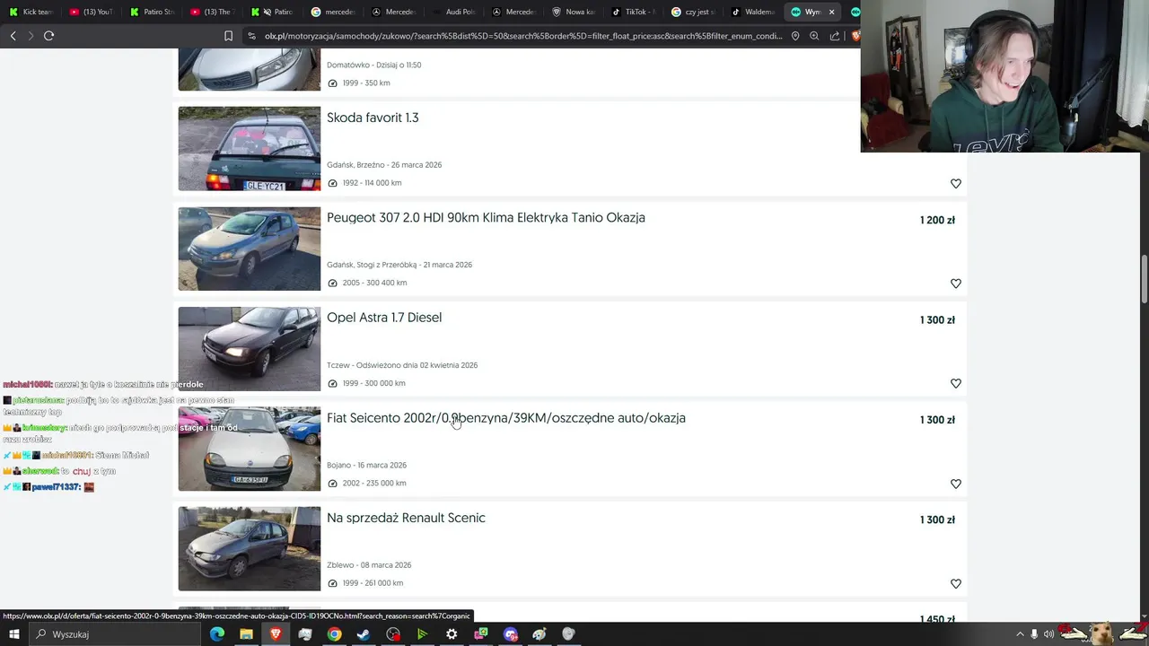1149x646 pixels.
Task: Click the 1 300 zł Renault Scenic price
Action: [937, 519]
